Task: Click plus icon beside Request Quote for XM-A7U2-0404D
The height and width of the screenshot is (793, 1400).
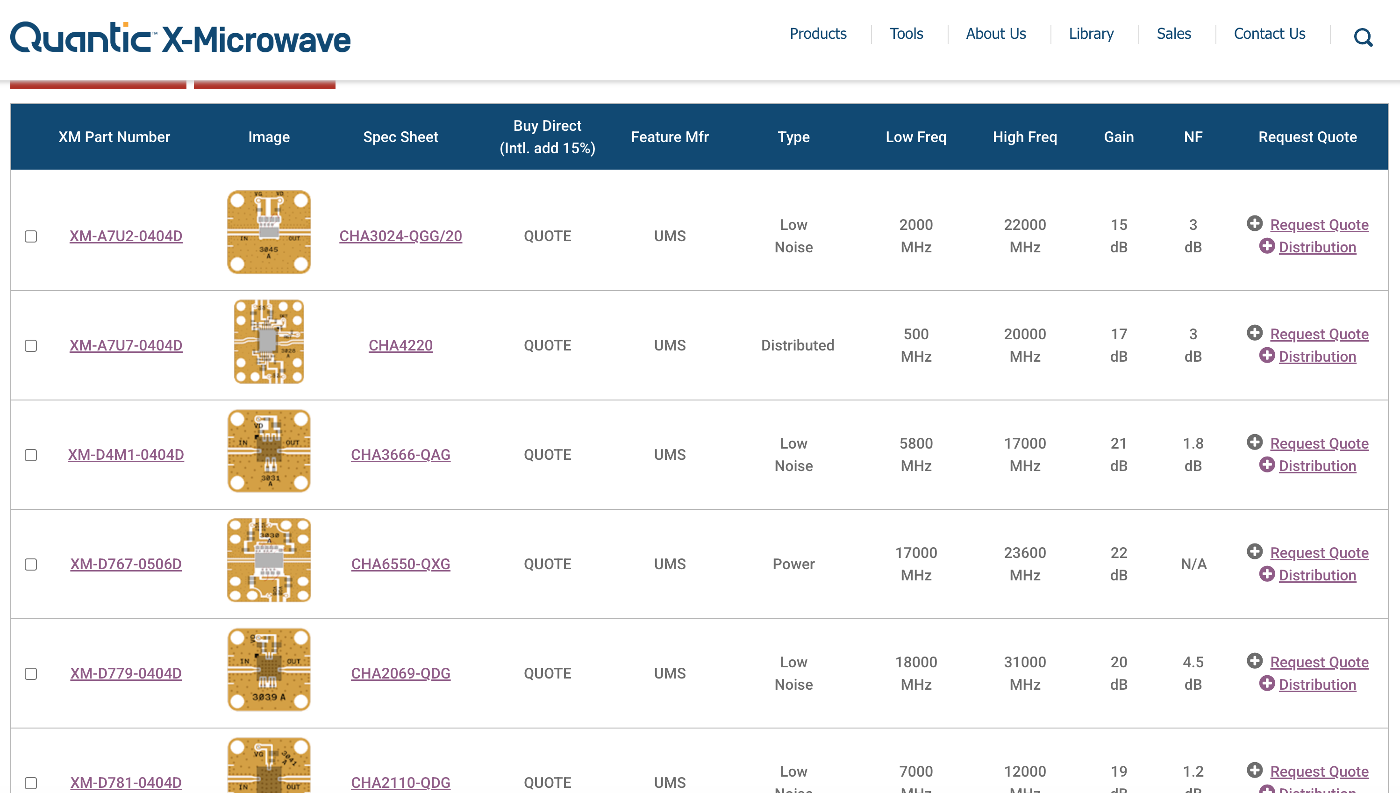Action: click(x=1255, y=223)
